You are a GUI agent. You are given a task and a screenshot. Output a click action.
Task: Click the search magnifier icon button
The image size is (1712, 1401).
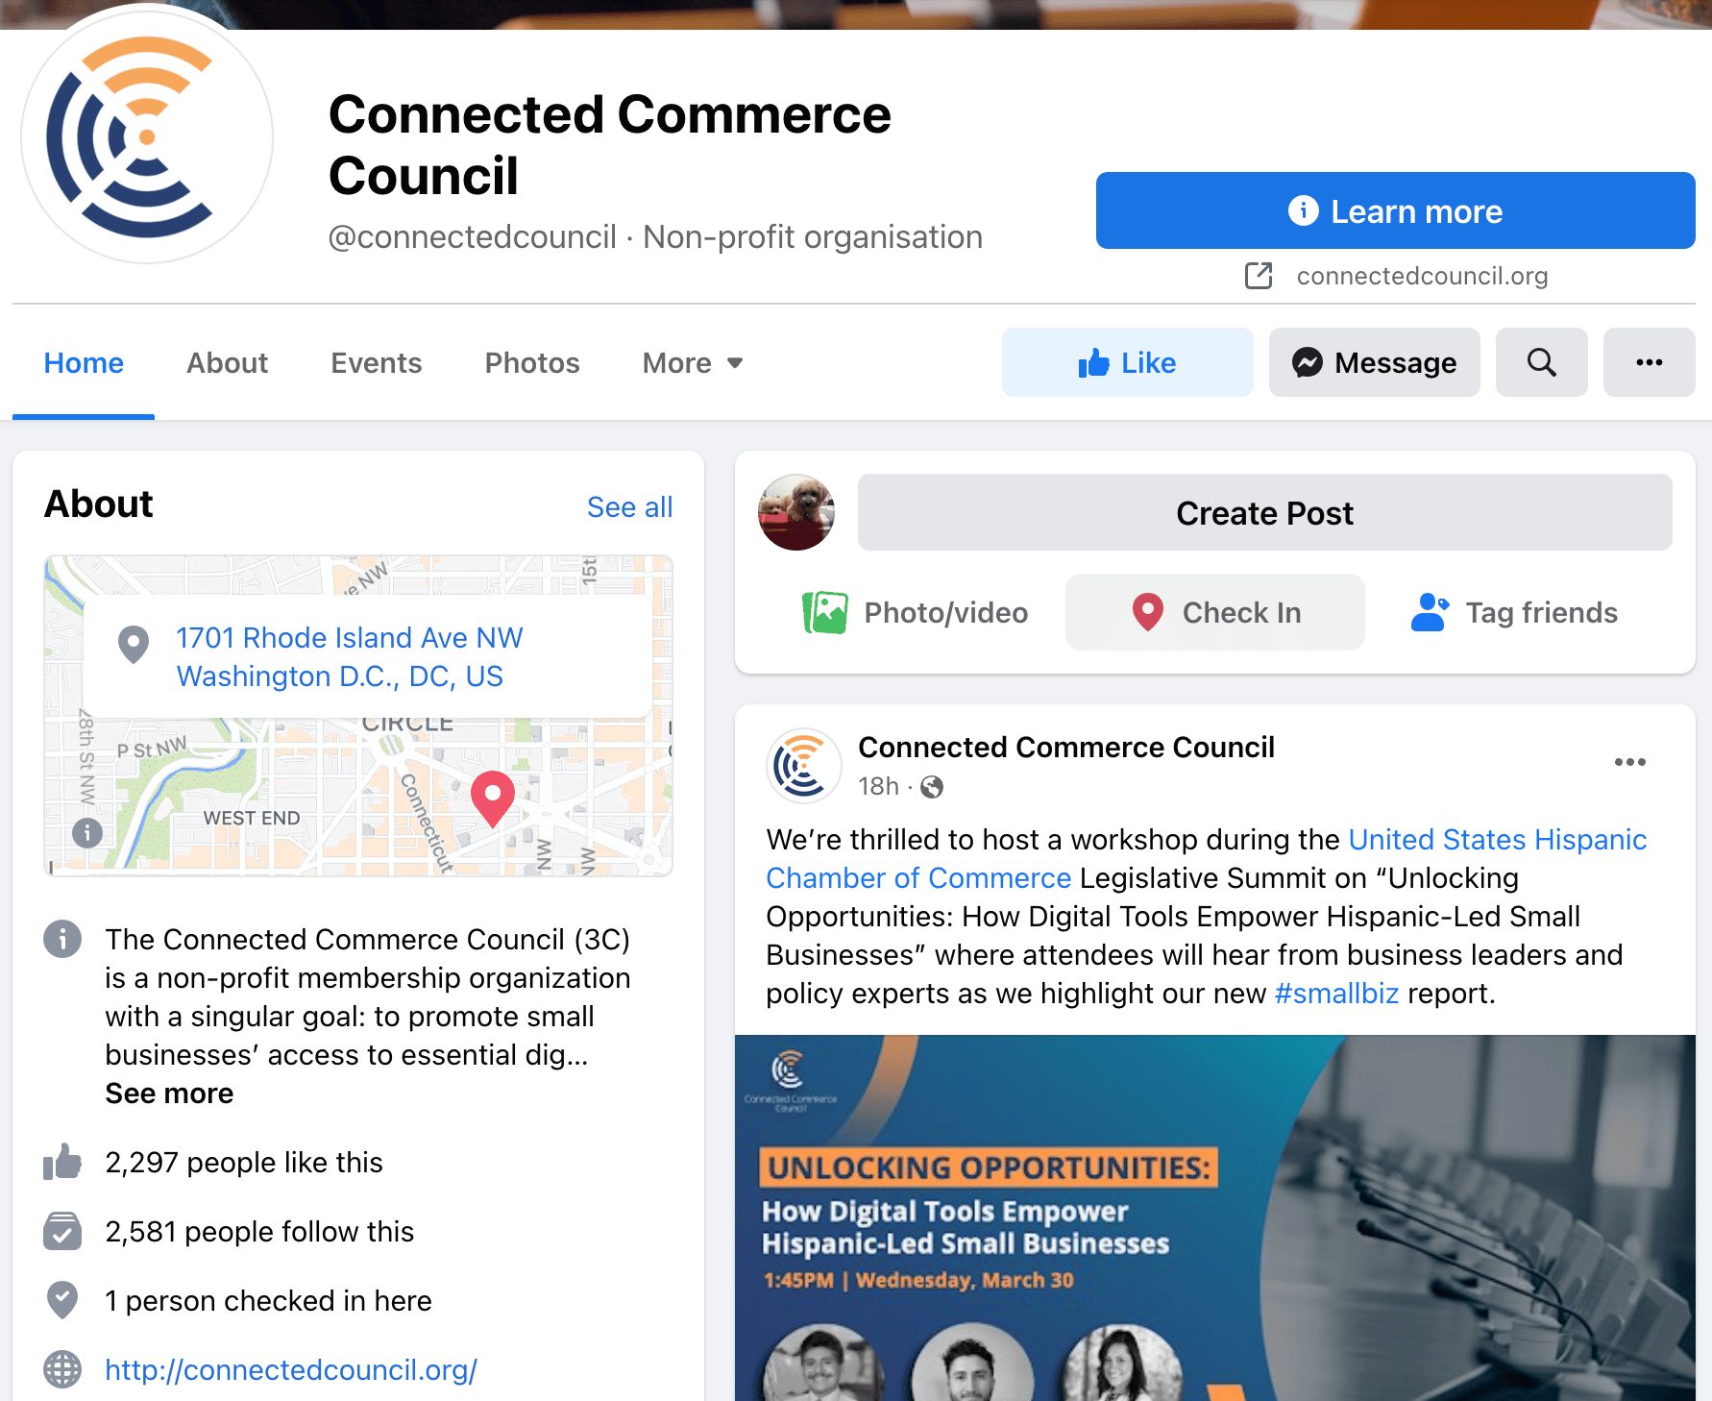coord(1541,362)
